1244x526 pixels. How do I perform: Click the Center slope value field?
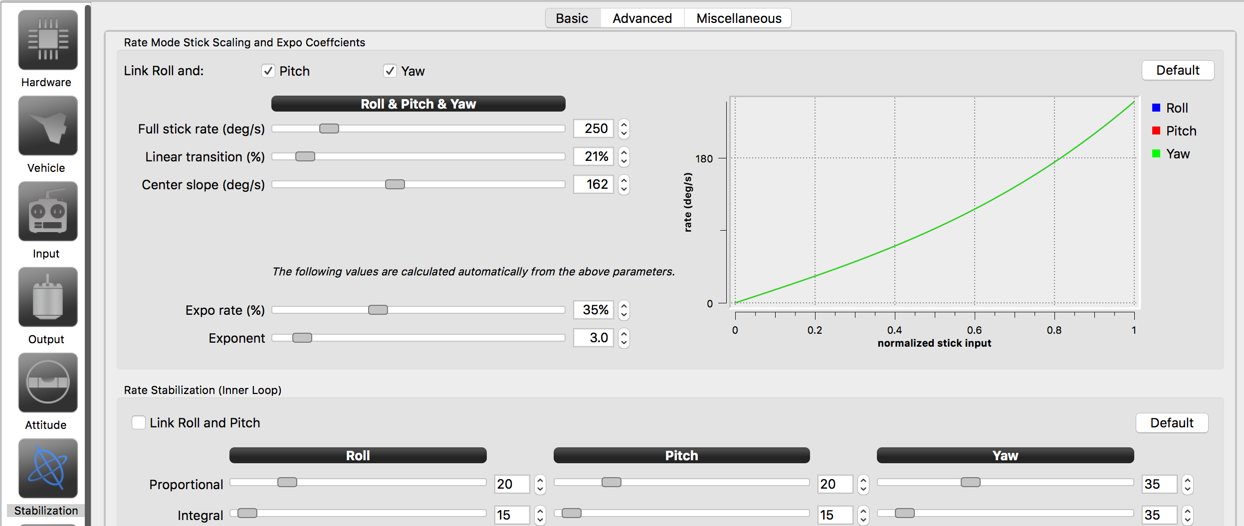click(x=594, y=184)
